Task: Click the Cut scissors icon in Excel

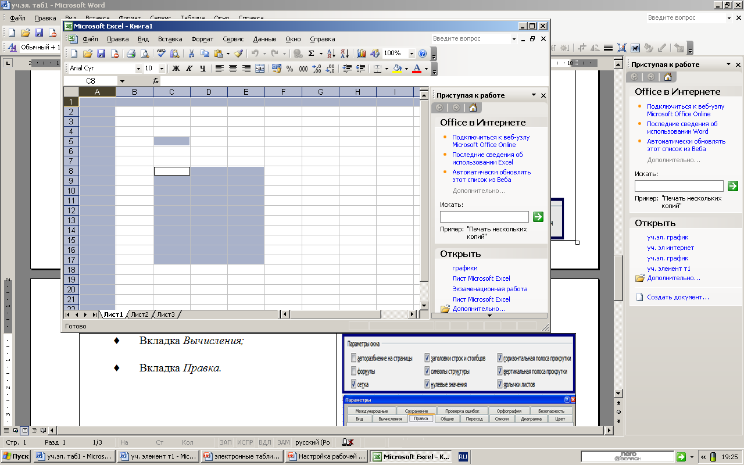Action: click(x=191, y=53)
